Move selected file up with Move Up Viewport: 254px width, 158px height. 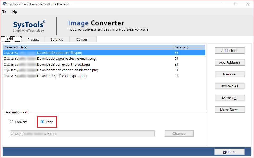[230, 98]
